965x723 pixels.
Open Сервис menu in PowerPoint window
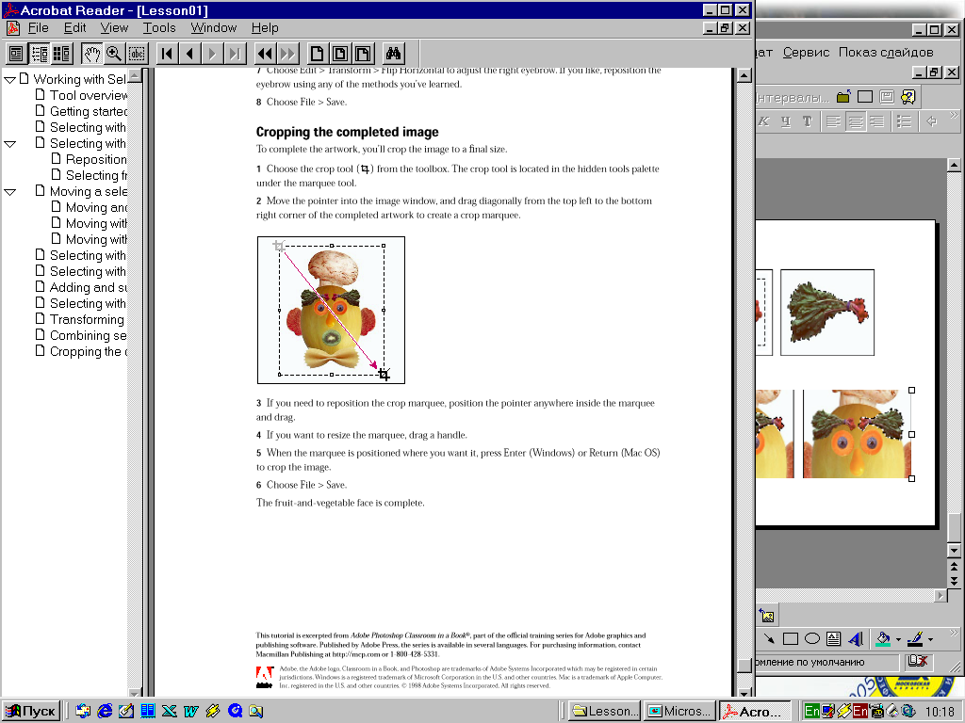[x=807, y=53]
